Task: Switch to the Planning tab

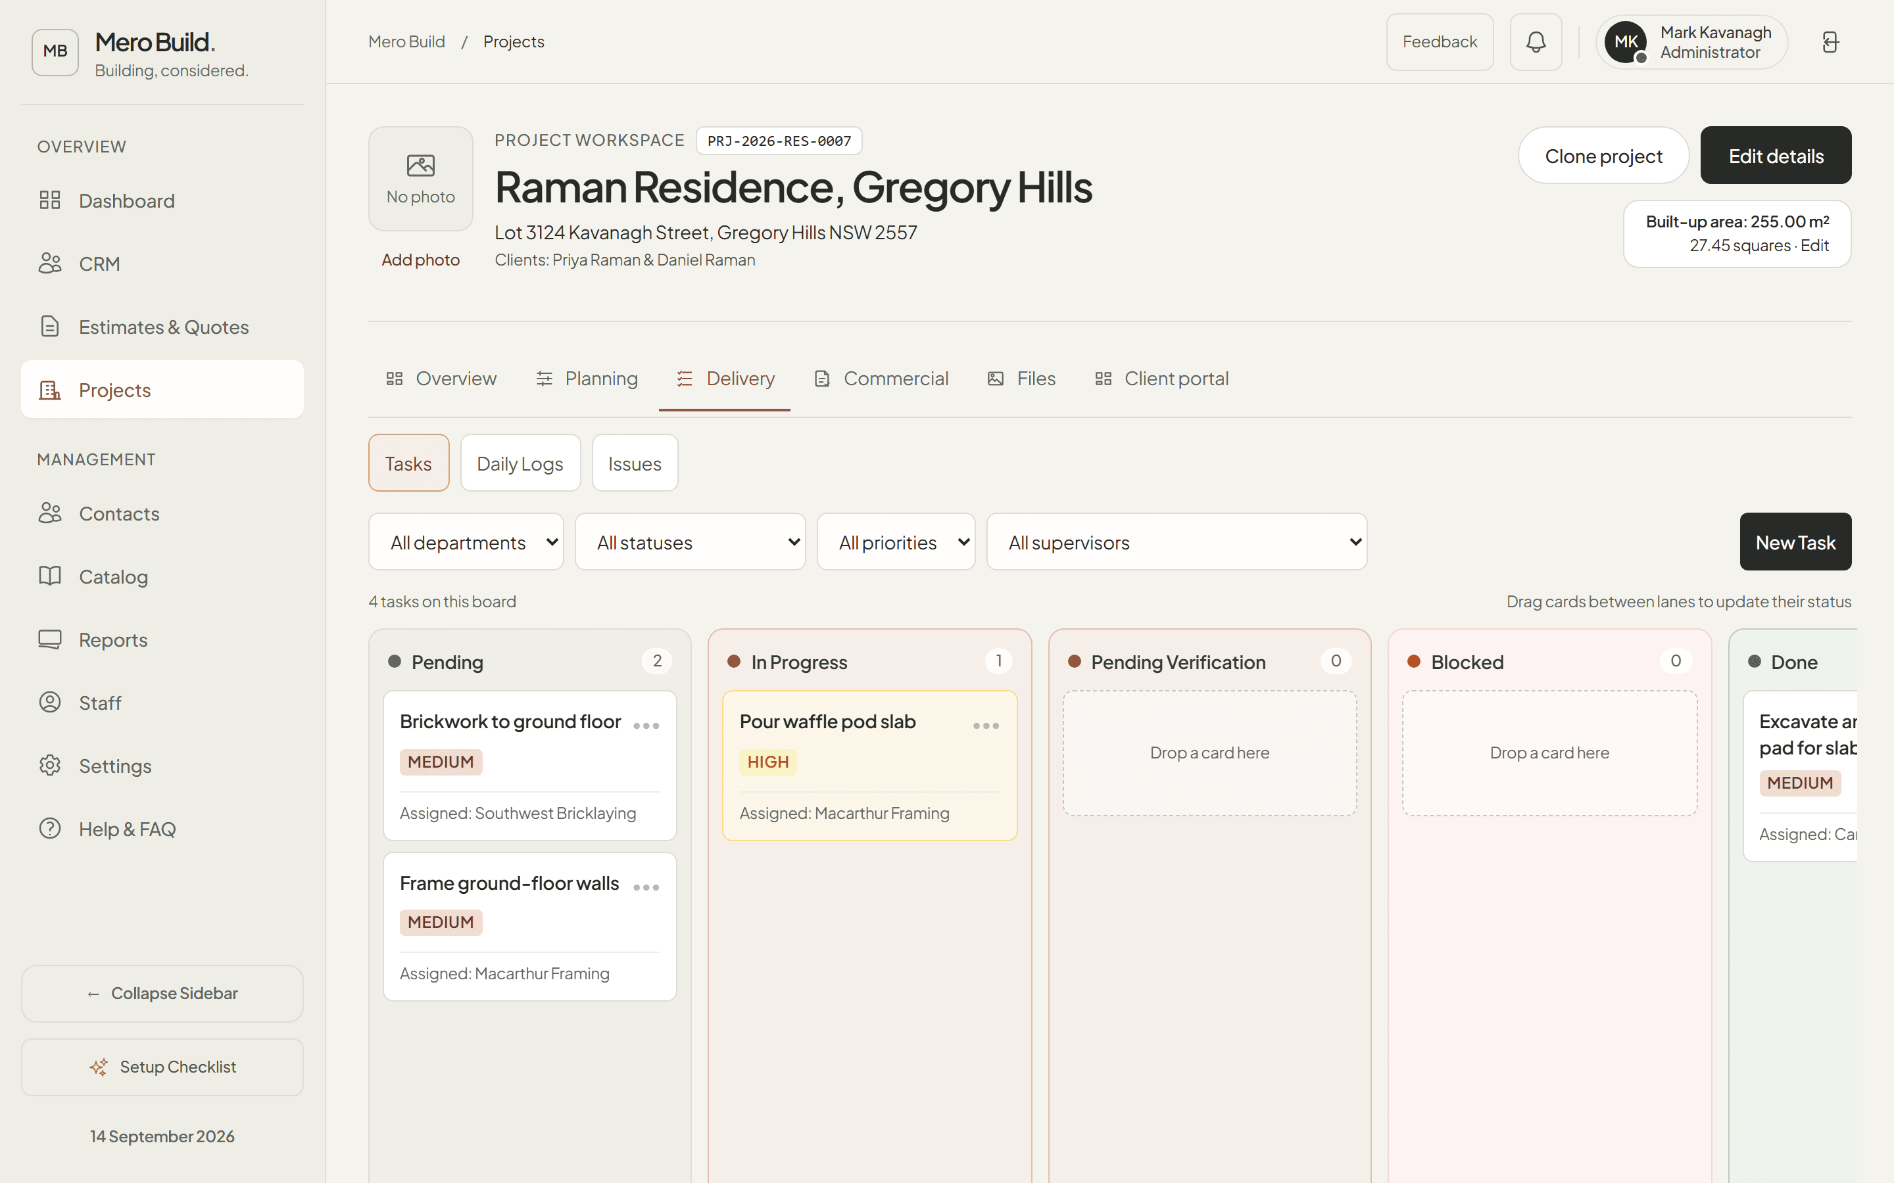Action: tap(586, 379)
